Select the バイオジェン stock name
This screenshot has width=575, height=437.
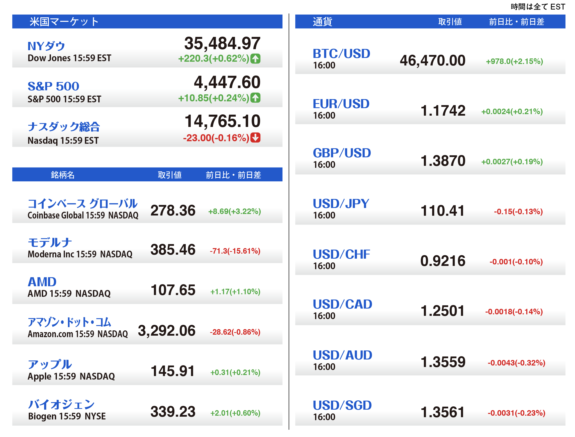tap(61, 404)
